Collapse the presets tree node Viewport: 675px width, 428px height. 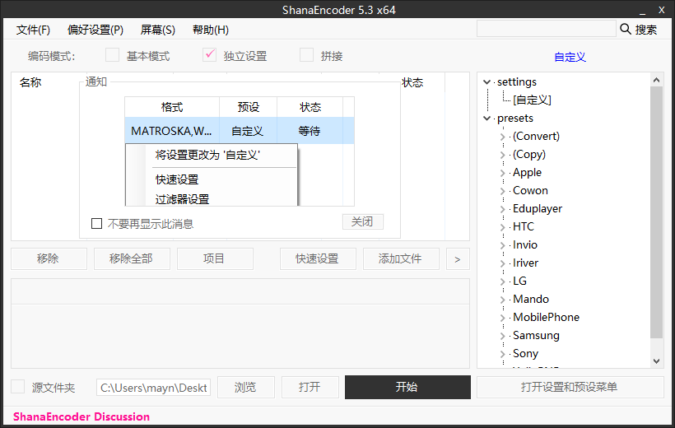click(486, 118)
